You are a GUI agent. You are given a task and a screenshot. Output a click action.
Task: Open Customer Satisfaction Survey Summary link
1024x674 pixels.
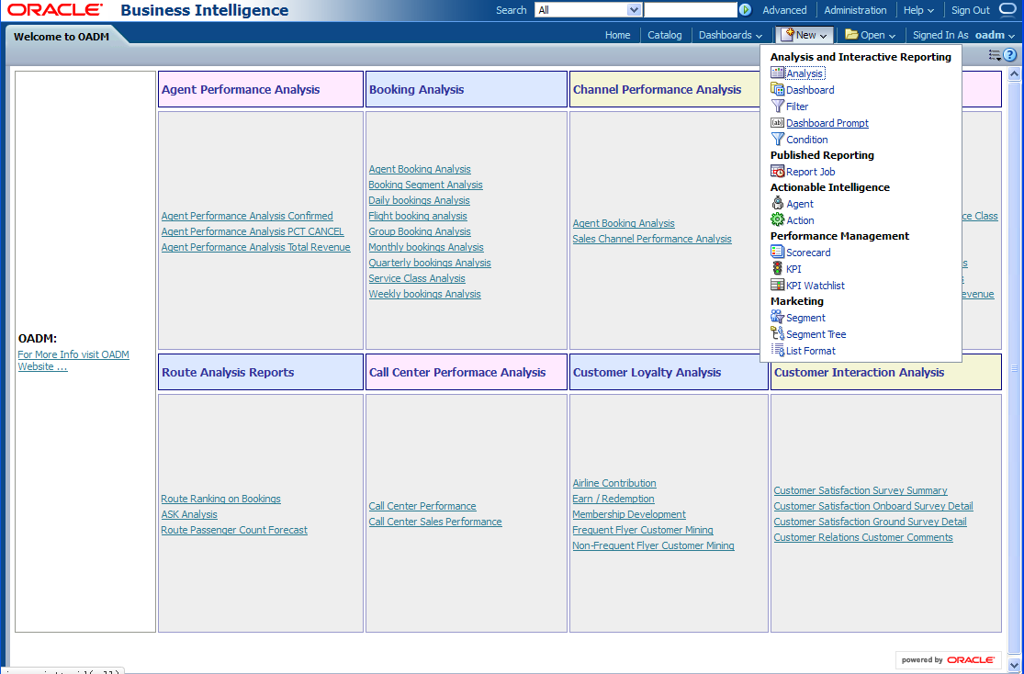pyautogui.click(x=861, y=490)
